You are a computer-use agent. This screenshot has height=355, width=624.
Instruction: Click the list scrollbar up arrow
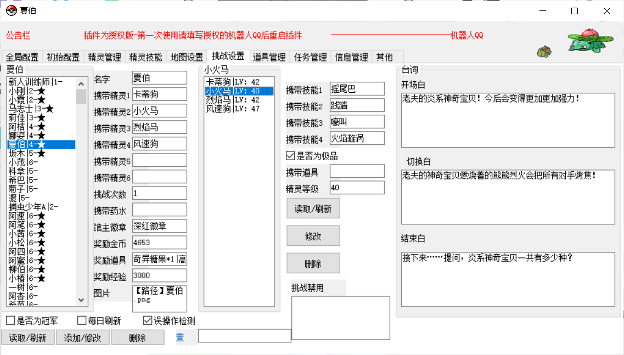81,84
